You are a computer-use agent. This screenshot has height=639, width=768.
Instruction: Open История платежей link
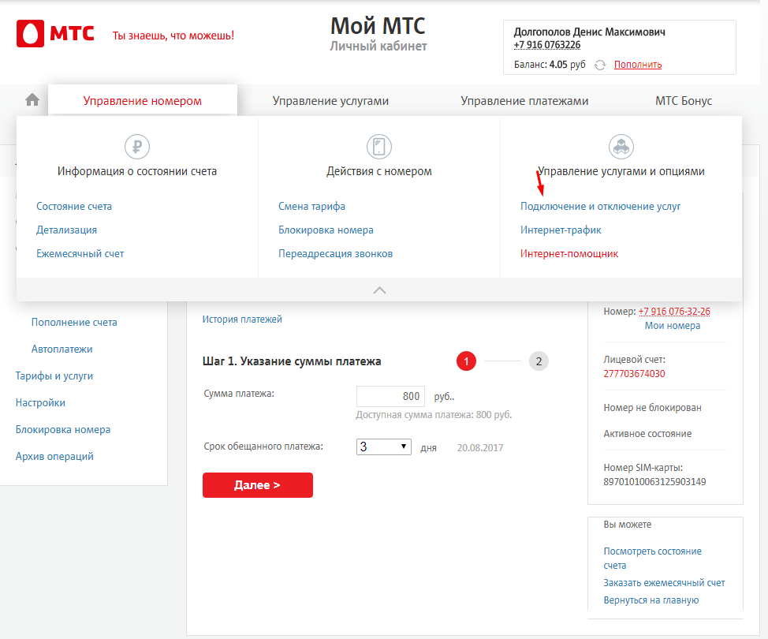point(242,319)
